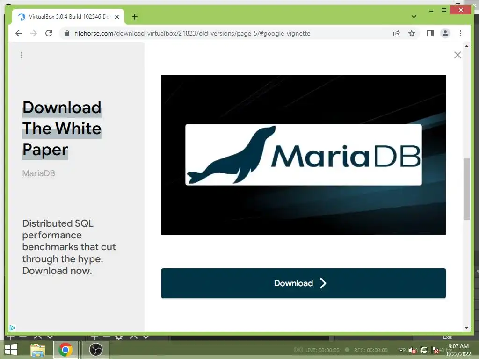479x359 pixels.
Task: Click the muted volume tray icon
Action: (x=413, y=350)
